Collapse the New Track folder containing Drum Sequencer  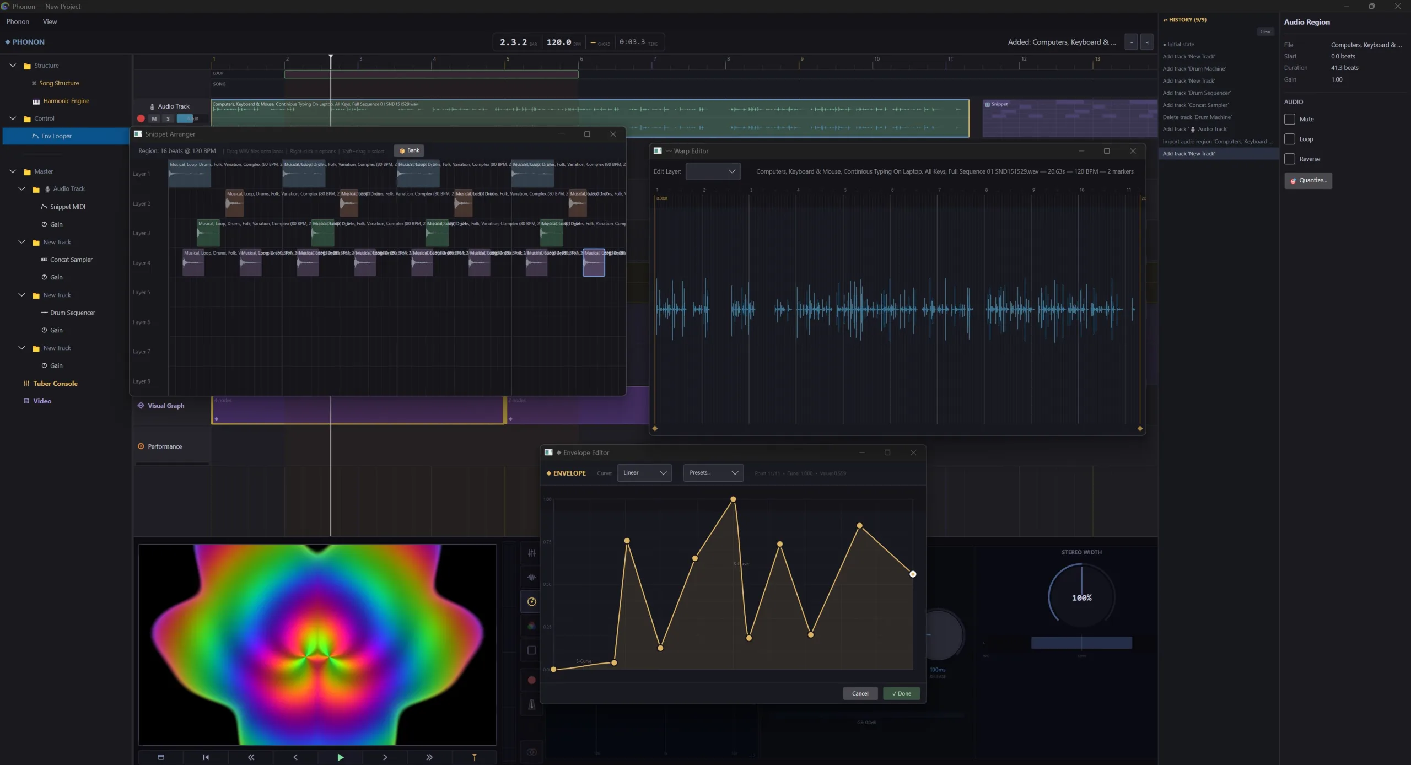[21, 295]
